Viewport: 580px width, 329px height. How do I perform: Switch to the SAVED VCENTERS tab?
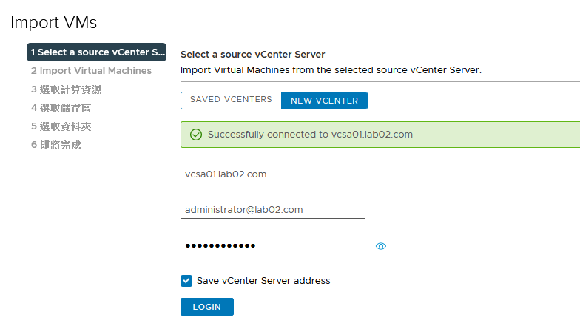pos(231,100)
